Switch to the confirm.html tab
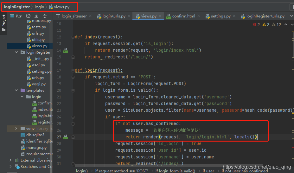This screenshot has height=173, width=294. [x=181, y=16]
